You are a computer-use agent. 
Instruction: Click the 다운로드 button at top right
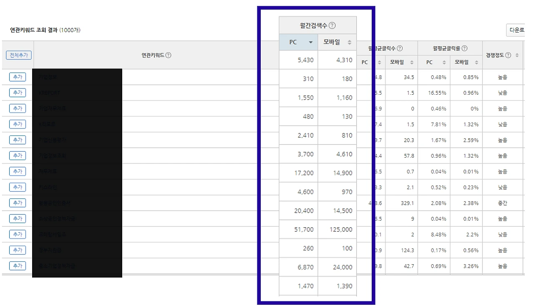517,30
